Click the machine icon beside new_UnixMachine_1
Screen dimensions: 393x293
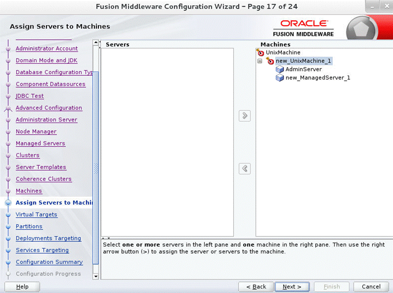click(x=271, y=61)
